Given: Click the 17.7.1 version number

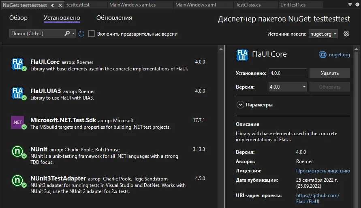Looking at the screenshot, I should pos(199,120).
